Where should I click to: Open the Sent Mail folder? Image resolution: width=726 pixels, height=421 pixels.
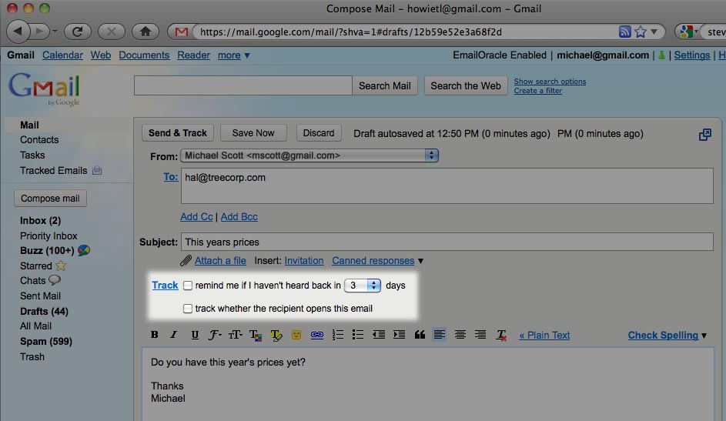pos(40,296)
